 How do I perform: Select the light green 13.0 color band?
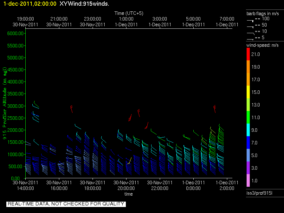click(x=248, y=105)
